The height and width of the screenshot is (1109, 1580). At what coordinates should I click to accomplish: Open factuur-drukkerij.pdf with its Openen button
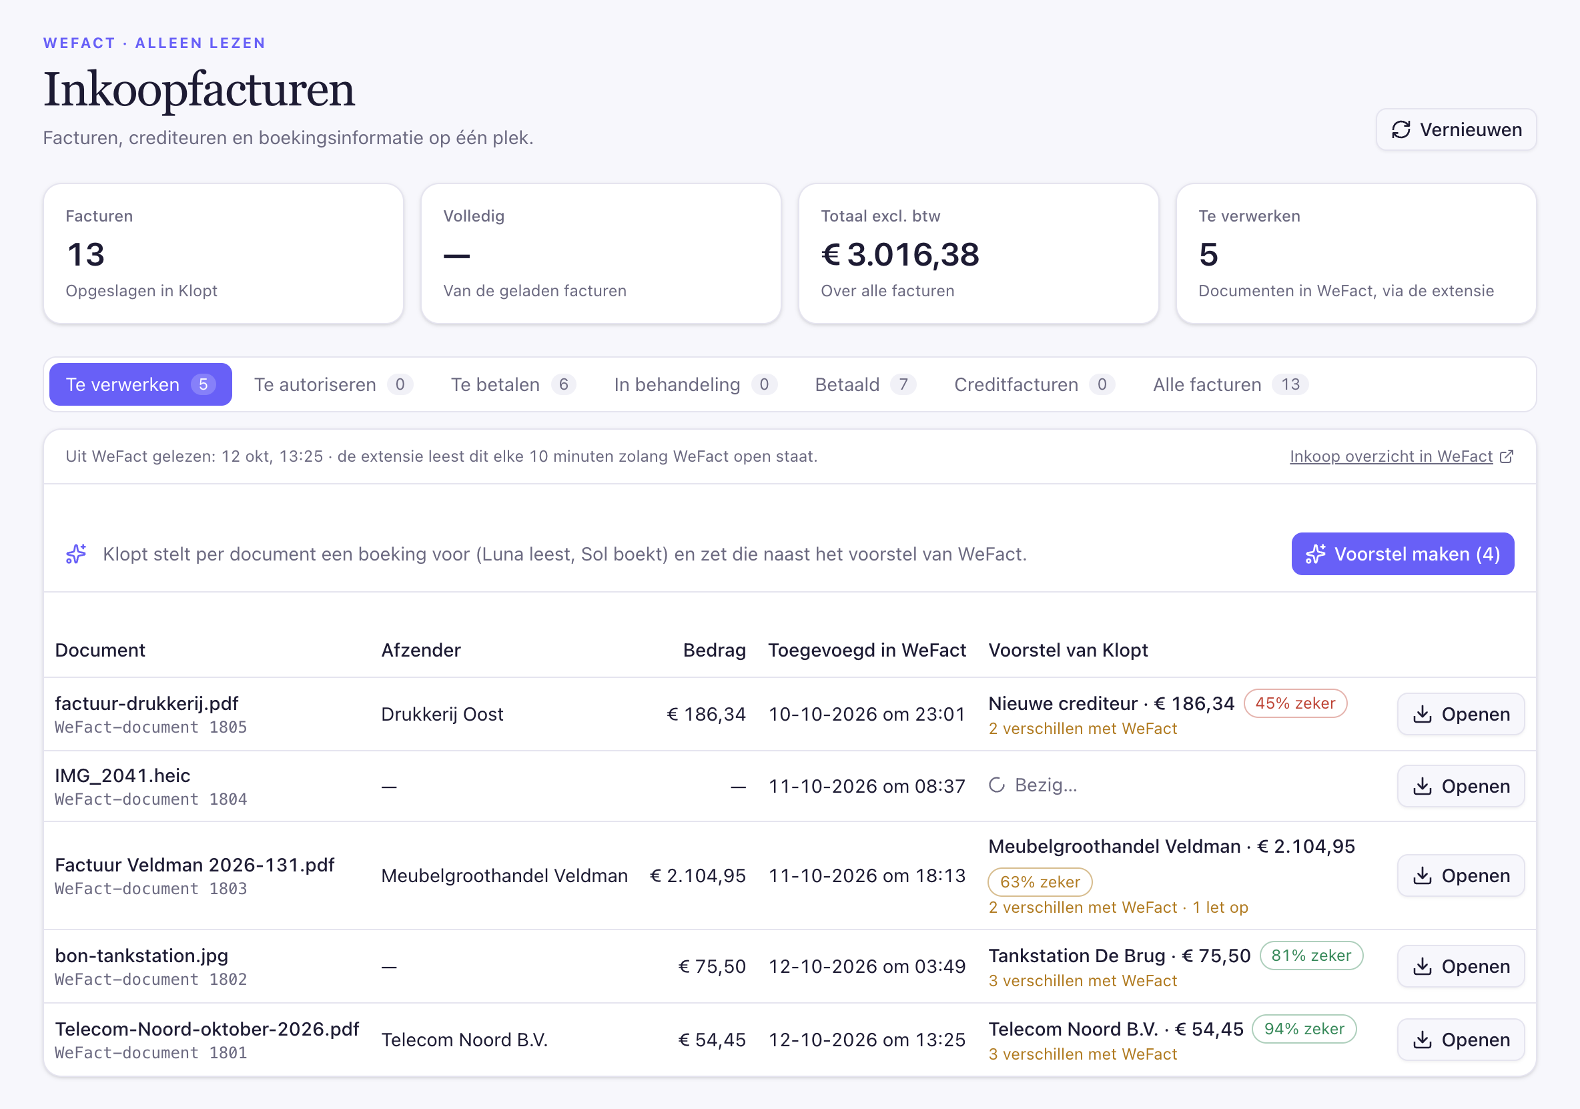[1461, 714]
